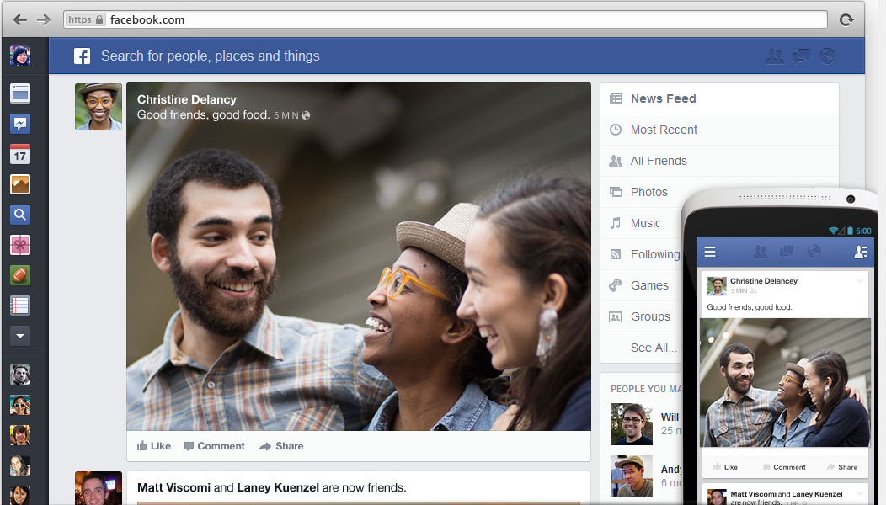Open Messenger icon in left sidebar
886x505 pixels.
20,124
